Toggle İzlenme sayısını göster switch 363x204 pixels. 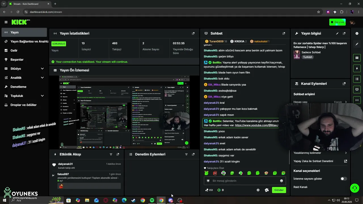click(x=343, y=179)
